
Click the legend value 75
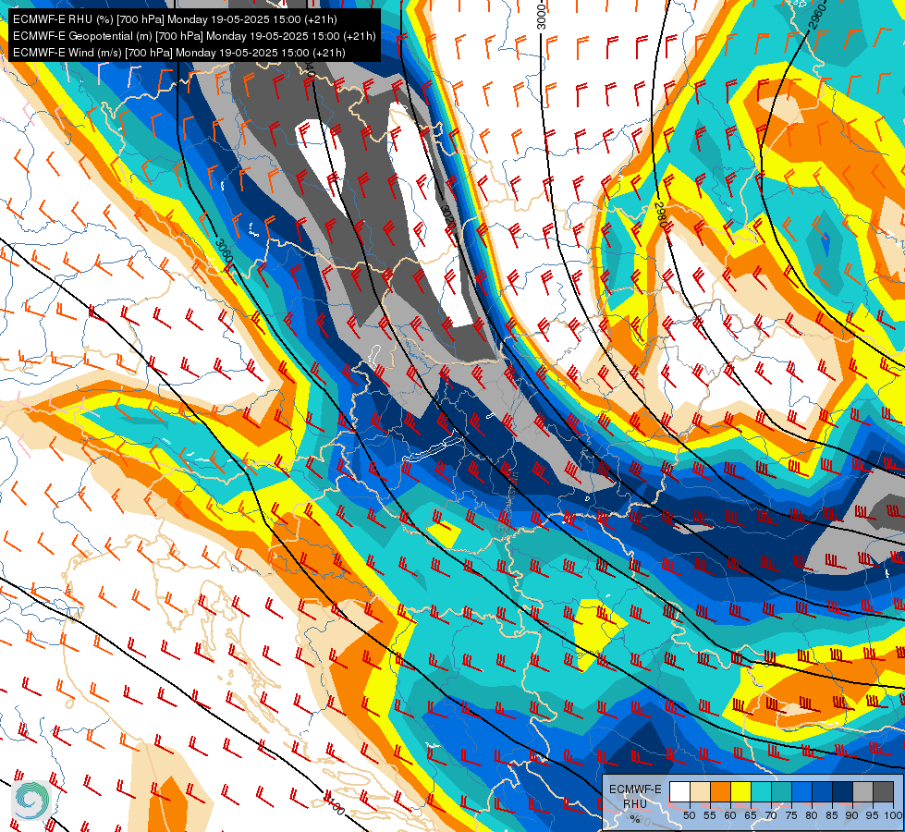(x=791, y=815)
